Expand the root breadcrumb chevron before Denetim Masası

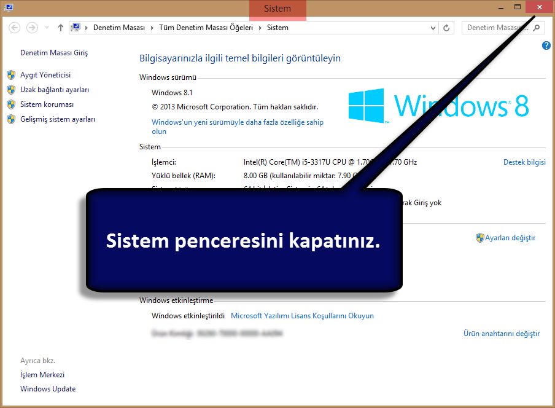pos(87,28)
